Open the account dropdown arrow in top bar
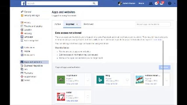This screenshot has width=187, height=105. 175,3
